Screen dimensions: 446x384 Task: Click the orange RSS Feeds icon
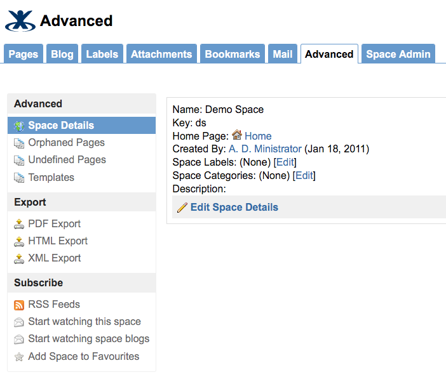click(x=19, y=305)
